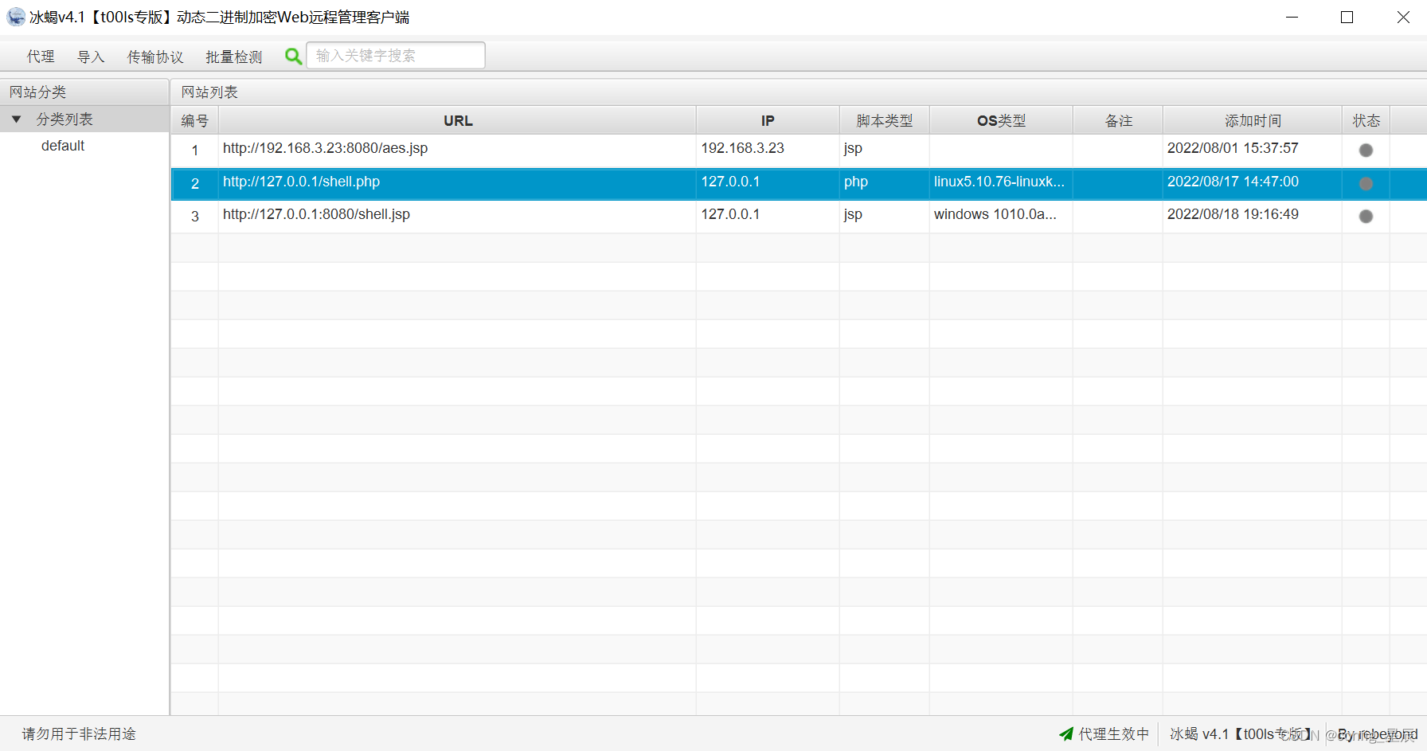Select URL http://127.0.0.1:8080/shell.jsp

316,214
